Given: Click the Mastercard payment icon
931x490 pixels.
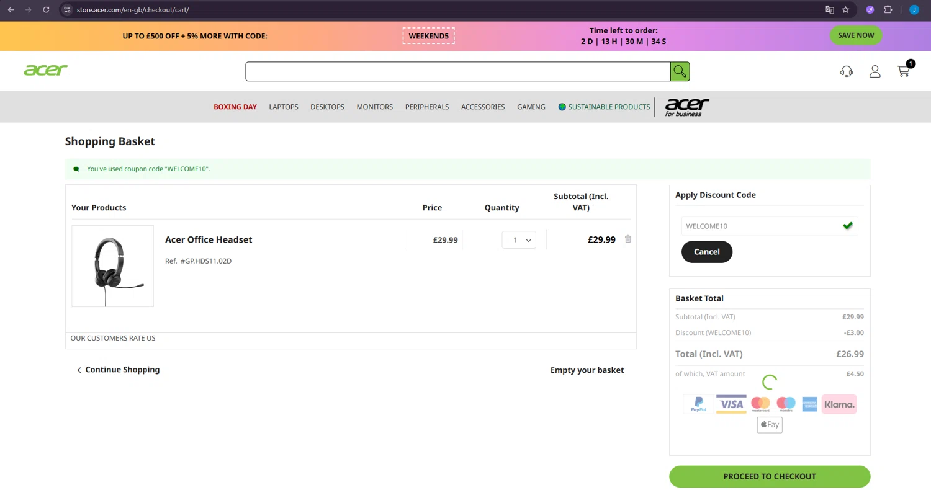Looking at the screenshot, I should pos(760,404).
